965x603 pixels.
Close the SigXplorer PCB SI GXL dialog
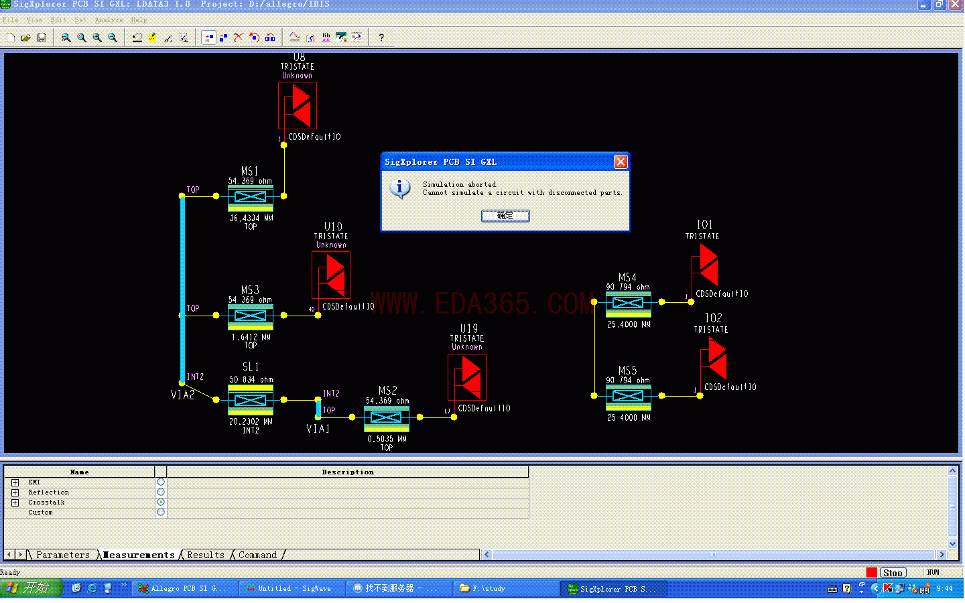pyautogui.click(x=621, y=161)
